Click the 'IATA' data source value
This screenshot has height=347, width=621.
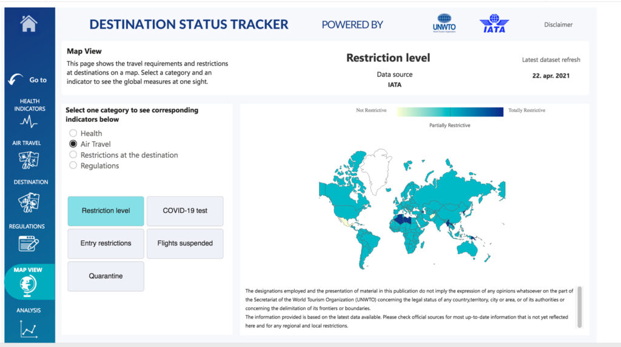[394, 85]
